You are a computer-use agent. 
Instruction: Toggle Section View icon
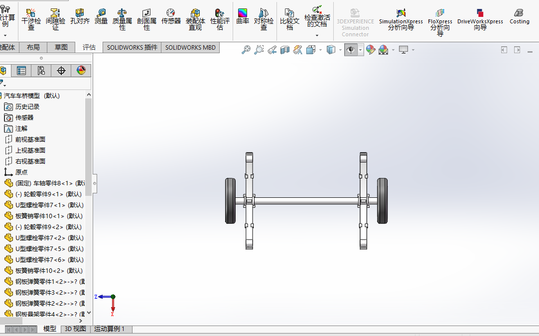tap(285, 50)
